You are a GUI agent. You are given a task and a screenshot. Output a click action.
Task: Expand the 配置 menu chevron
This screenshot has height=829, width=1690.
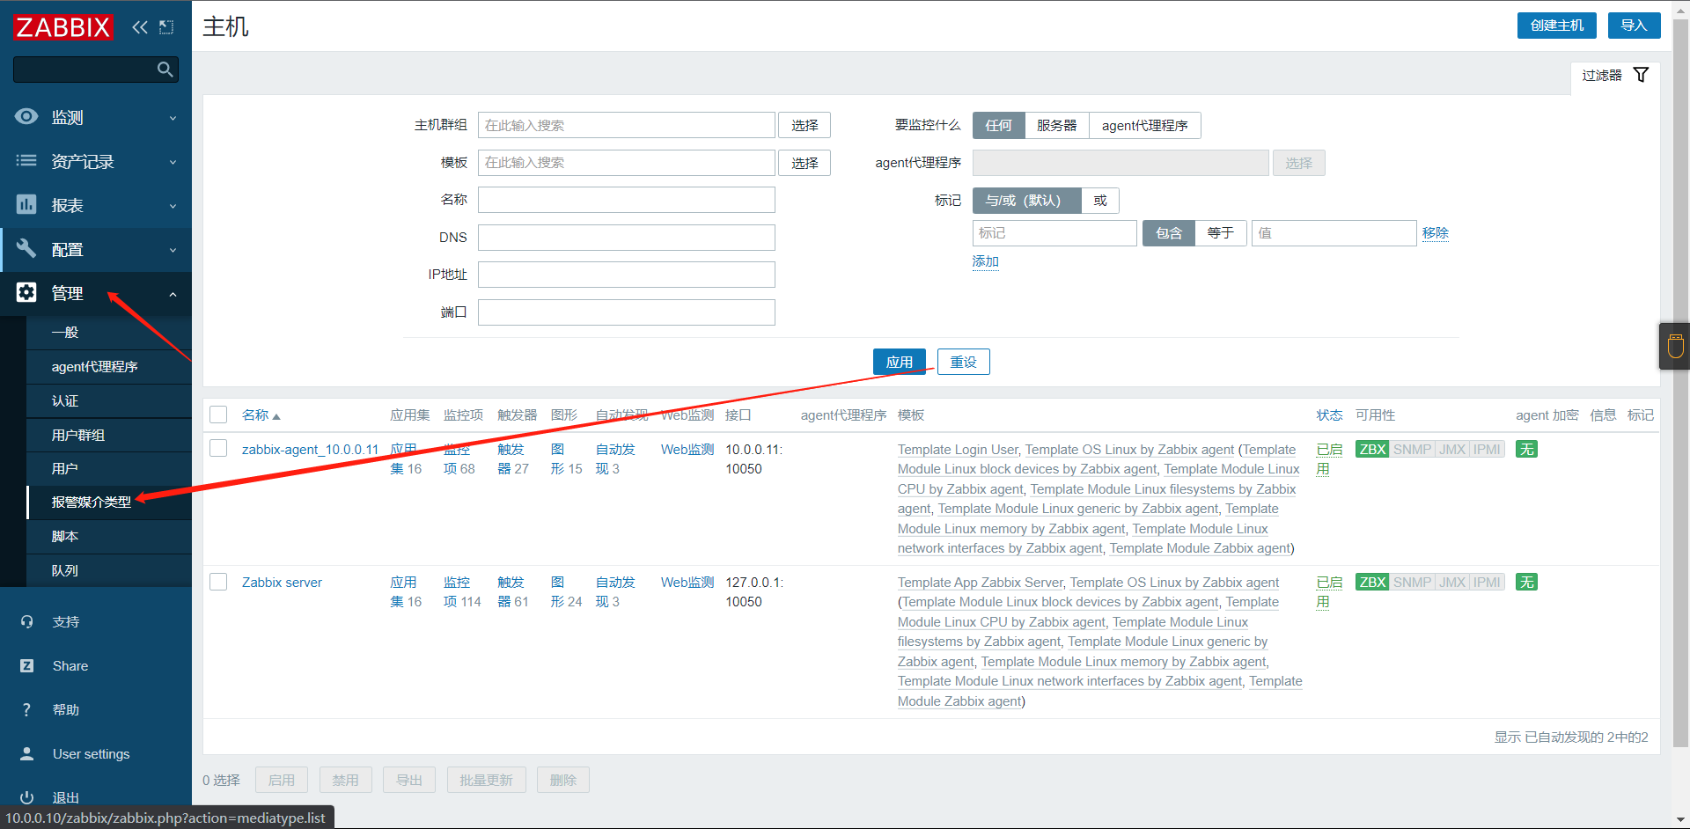click(173, 250)
